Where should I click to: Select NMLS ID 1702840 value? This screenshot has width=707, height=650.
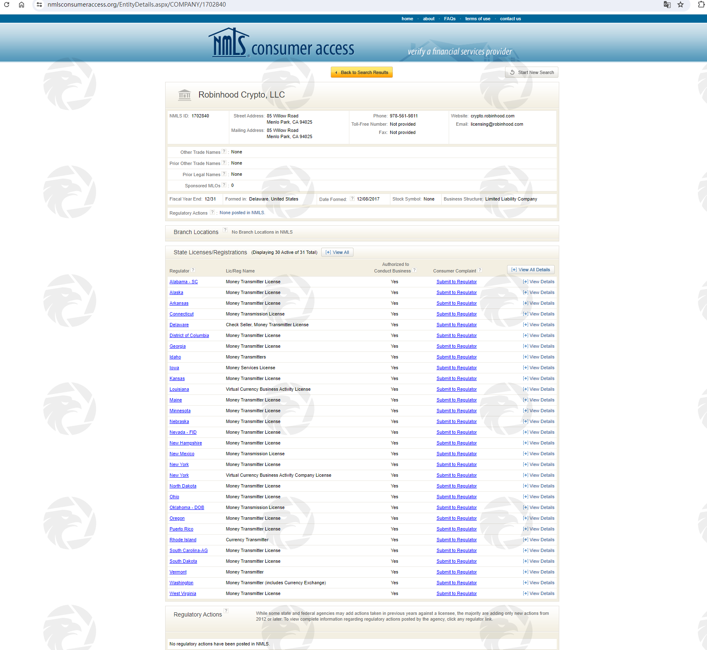click(x=200, y=116)
